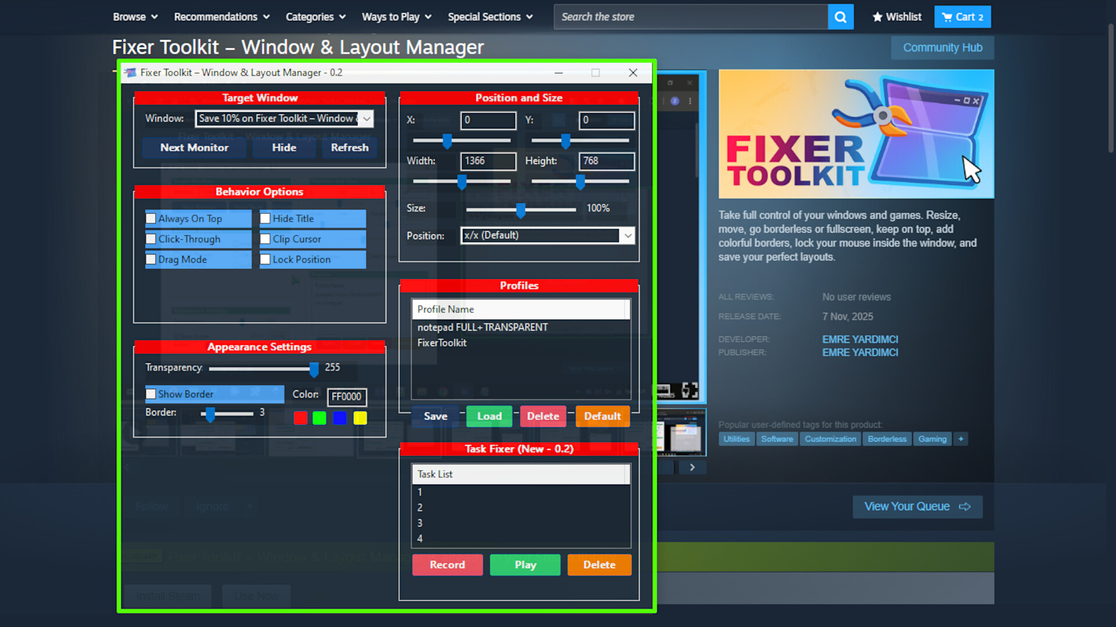Open the Browse menu
The height and width of the screenshot is (627, 1116).
(134, 16)
